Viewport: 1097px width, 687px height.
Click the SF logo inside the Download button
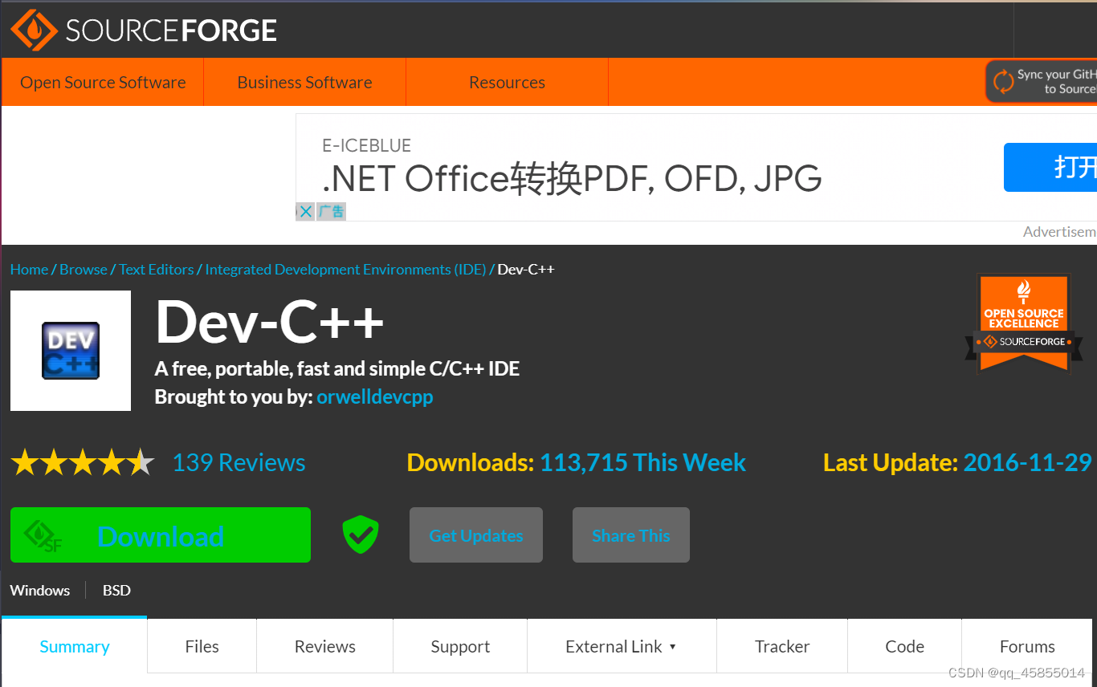42,535
